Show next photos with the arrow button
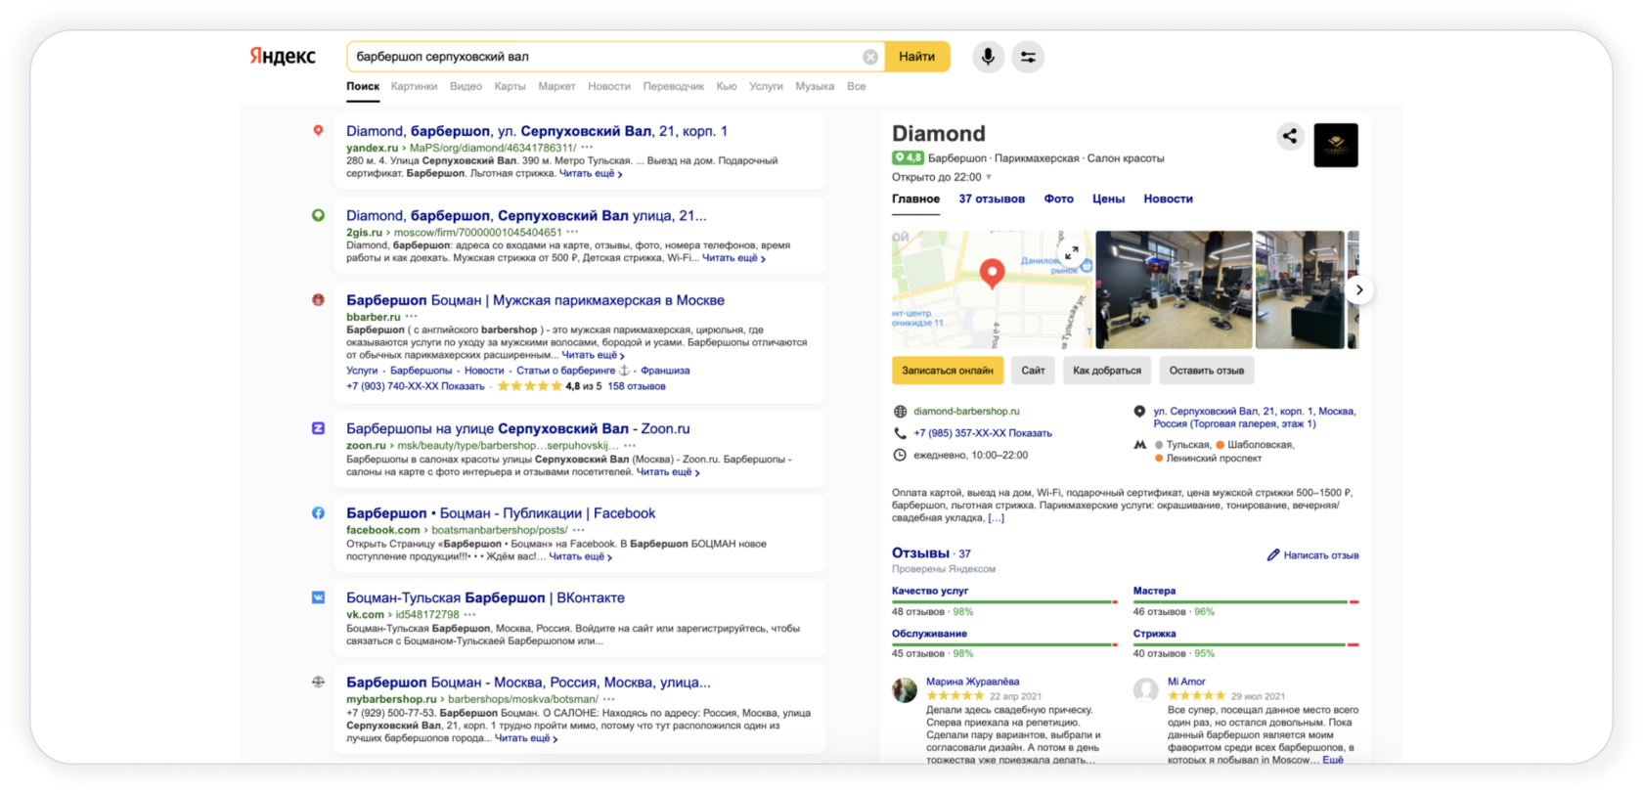 click(x=1358, y=289)
